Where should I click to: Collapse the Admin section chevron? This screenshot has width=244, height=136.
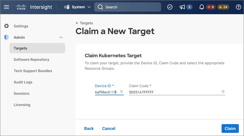point(61,37)
